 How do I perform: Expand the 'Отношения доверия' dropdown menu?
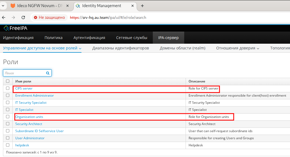click(x=238, y=48)
